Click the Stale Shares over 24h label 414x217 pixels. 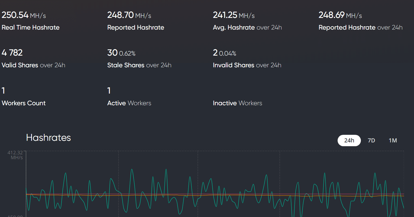(139, 65)
